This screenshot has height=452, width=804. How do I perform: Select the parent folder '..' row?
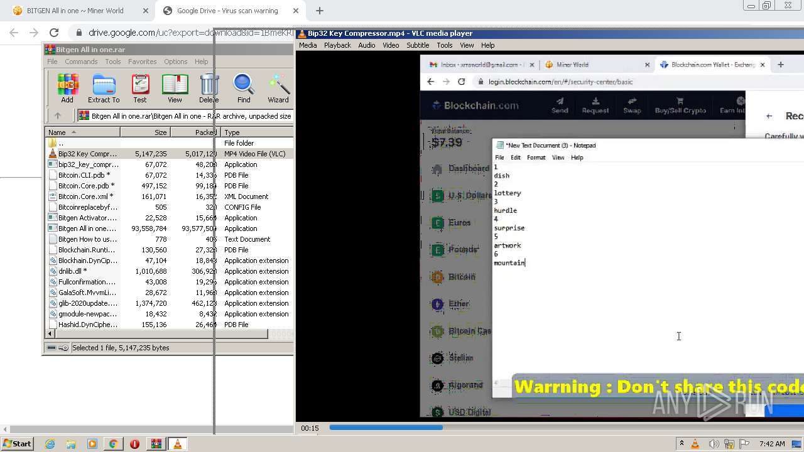[x=170, y=143]
